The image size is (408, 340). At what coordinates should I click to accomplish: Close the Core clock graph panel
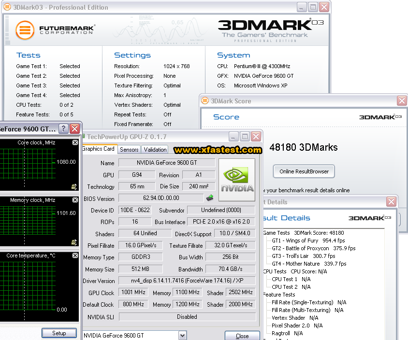click(75, 142)
